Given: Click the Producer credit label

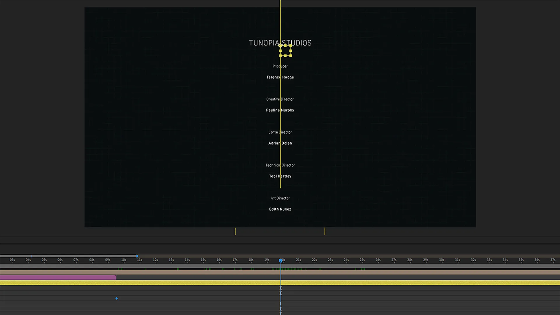Looking at the screenshot, I should tap(280, 66).
